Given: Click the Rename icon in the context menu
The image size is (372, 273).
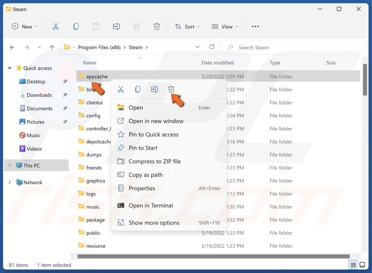Looking at the screenshot, I should click(x=154, y=89).
